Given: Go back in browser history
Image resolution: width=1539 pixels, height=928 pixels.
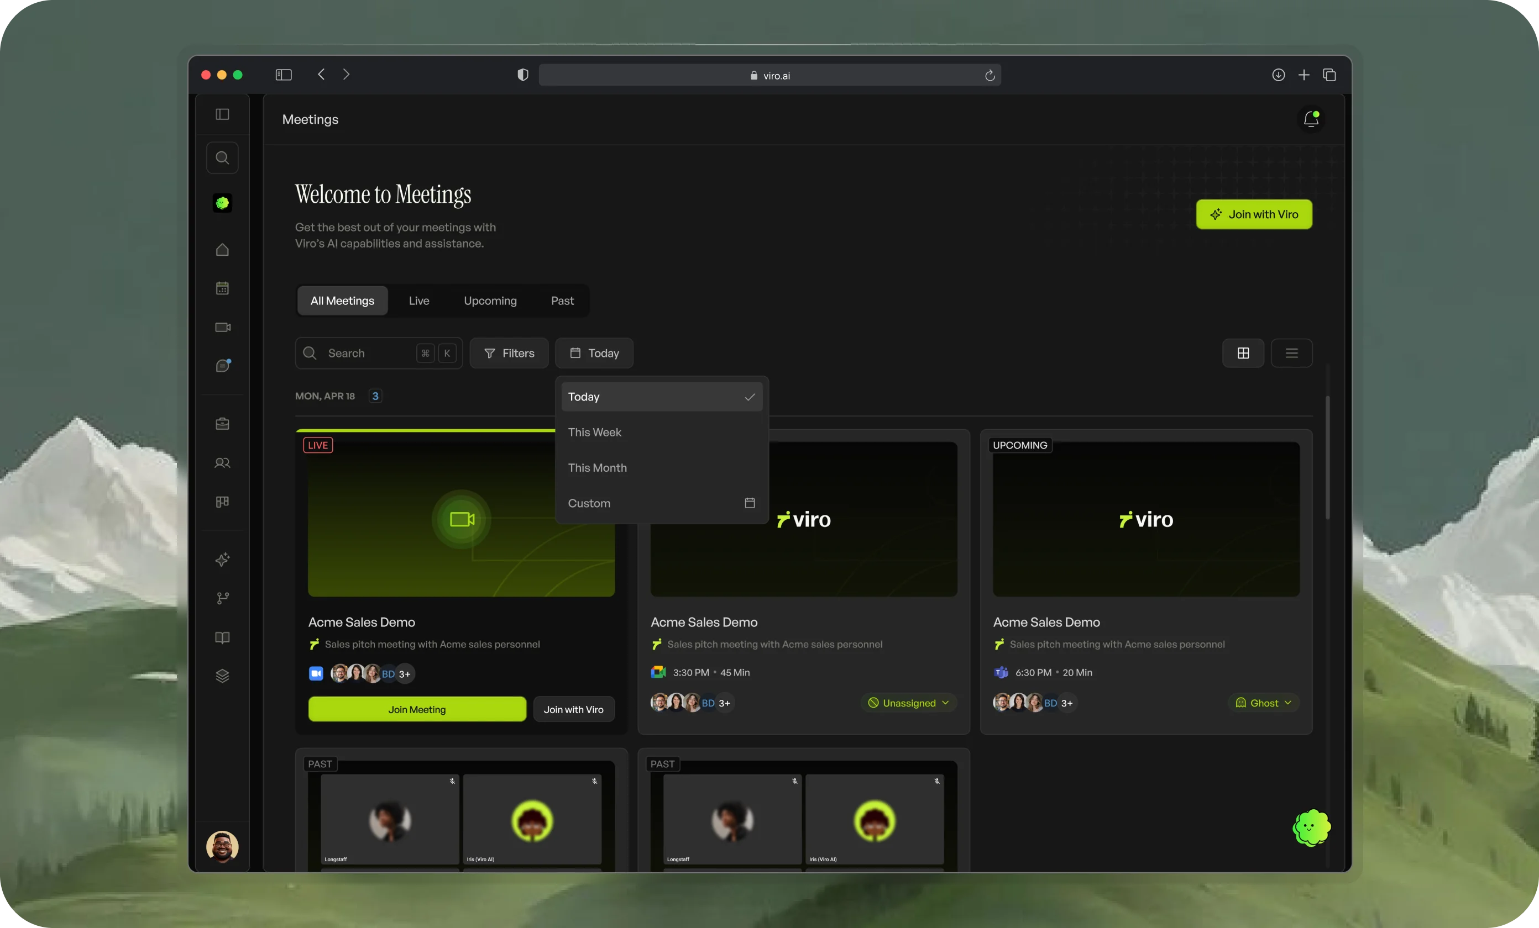Looking at the screenshot, I should pos(321,75).
